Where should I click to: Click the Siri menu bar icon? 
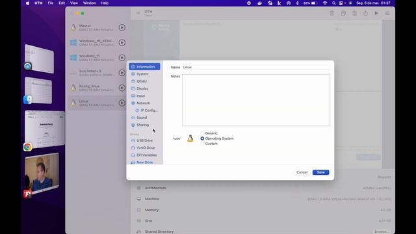tap(350, 3)
